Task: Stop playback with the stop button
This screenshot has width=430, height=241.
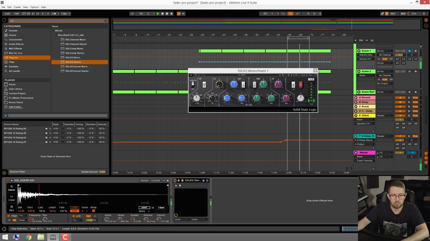Action: 162,14
